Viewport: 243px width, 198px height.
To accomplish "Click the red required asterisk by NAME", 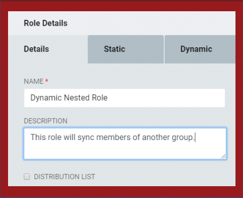I will point(47,80).
